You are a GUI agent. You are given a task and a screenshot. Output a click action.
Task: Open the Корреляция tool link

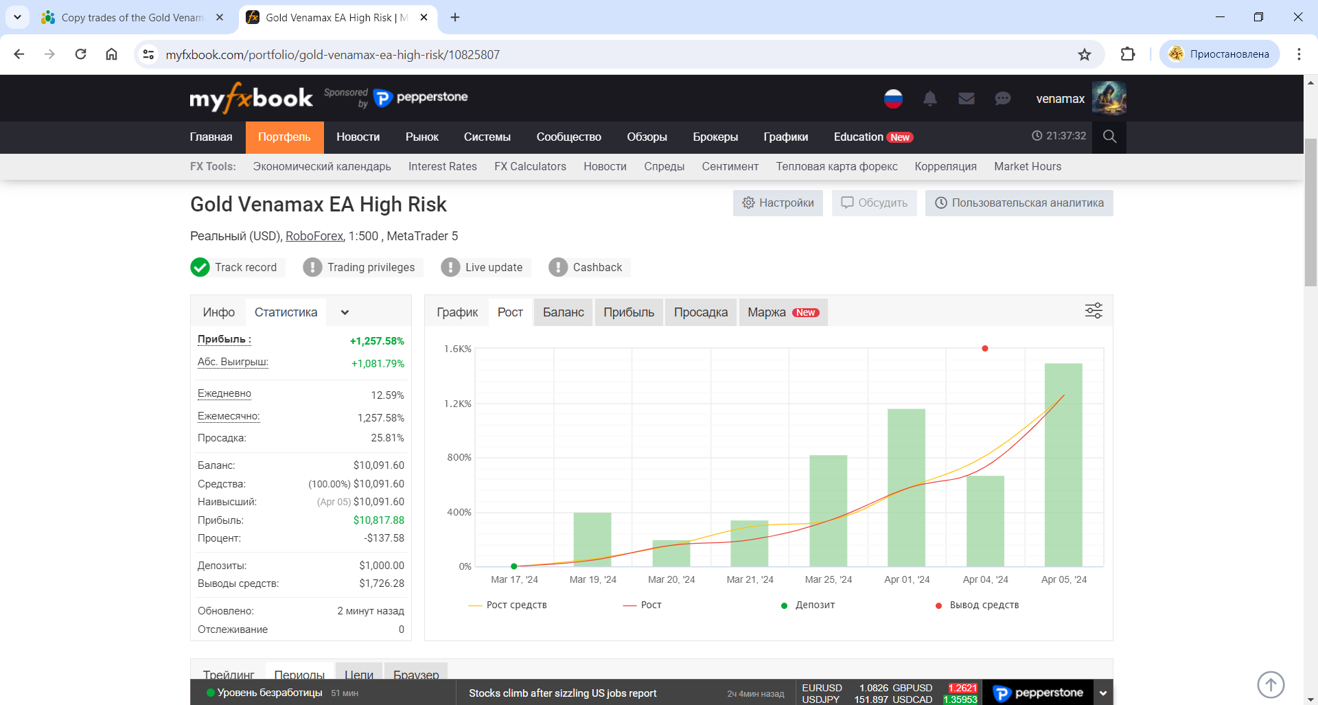(945, 167)
